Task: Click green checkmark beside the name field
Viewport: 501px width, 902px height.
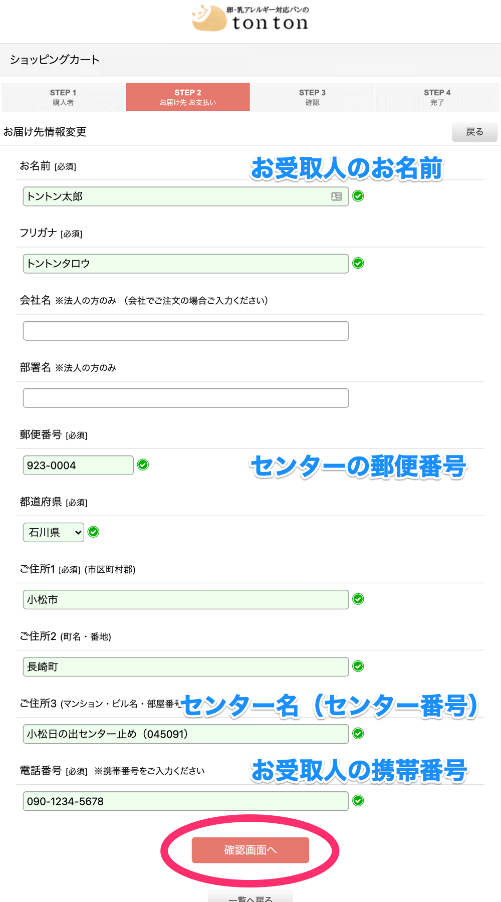Action: (358, 196)
